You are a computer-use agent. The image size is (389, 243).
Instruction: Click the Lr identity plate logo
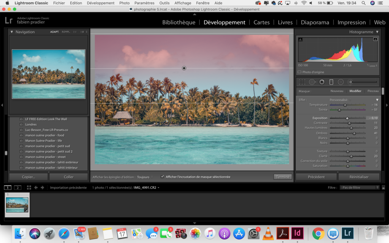click(9, 20)
